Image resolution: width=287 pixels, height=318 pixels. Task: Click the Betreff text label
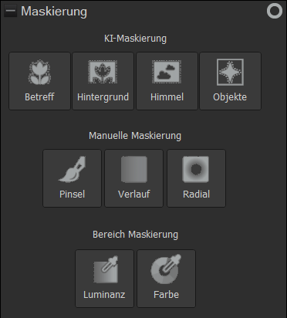point(39,97)
